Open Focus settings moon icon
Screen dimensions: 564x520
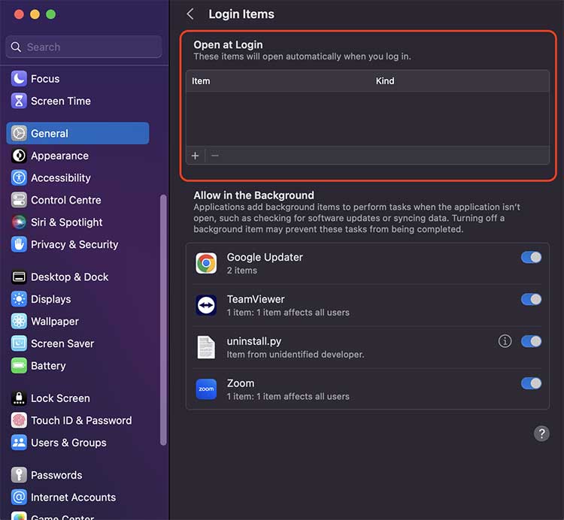point(19,79)
